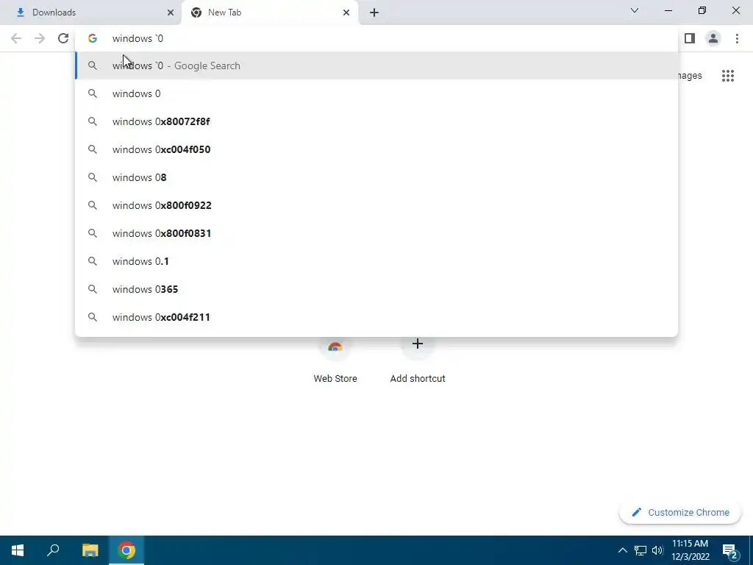Select 'windows `0 - Google Search' suggestion

376,65
